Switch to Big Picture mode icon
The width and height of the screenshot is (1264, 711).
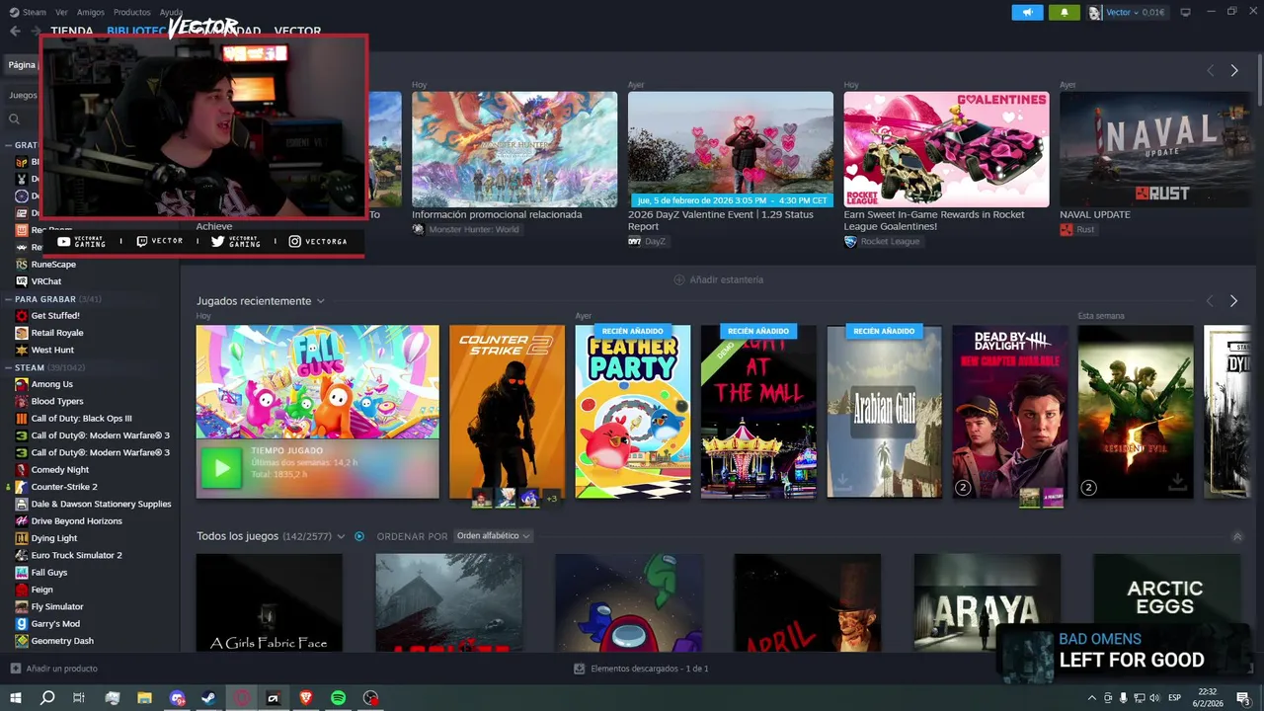1185,12
